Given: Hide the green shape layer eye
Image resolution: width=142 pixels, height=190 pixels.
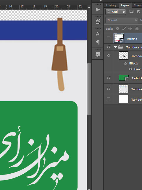Looking at the screenshot, I should coord(109,78).
